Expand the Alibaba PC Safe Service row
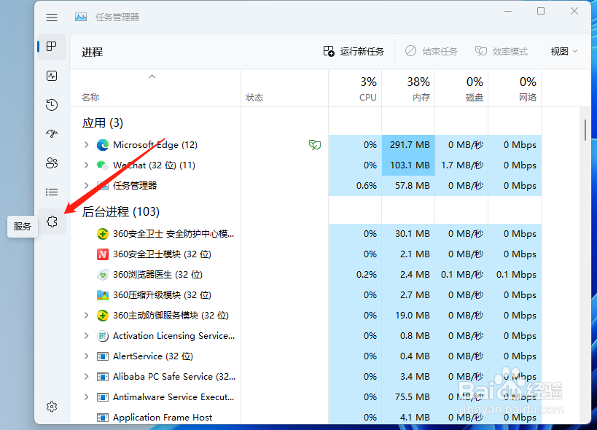Viewport: 597px width, 430px height. tap(87, 377)
